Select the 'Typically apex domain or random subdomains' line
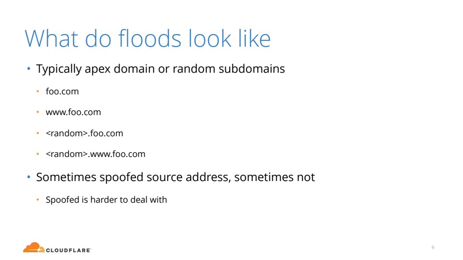The height and width of the screenshot is (260, 463). click(161, 69)
